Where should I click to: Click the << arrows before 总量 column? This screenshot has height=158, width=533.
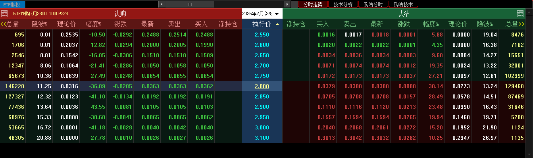(x=3, y=24)
